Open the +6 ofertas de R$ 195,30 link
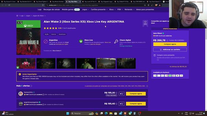207x116 pixels. point(178,67)
